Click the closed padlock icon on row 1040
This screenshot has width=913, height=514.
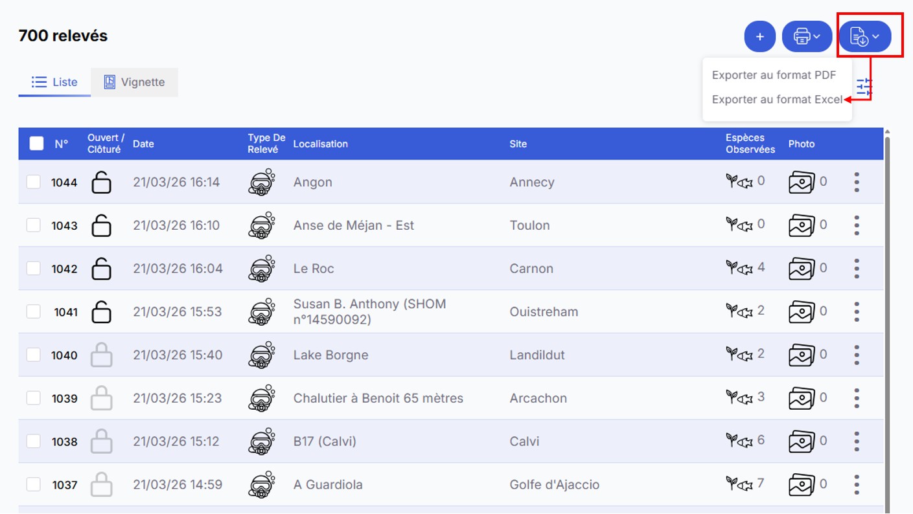[101, 355]
